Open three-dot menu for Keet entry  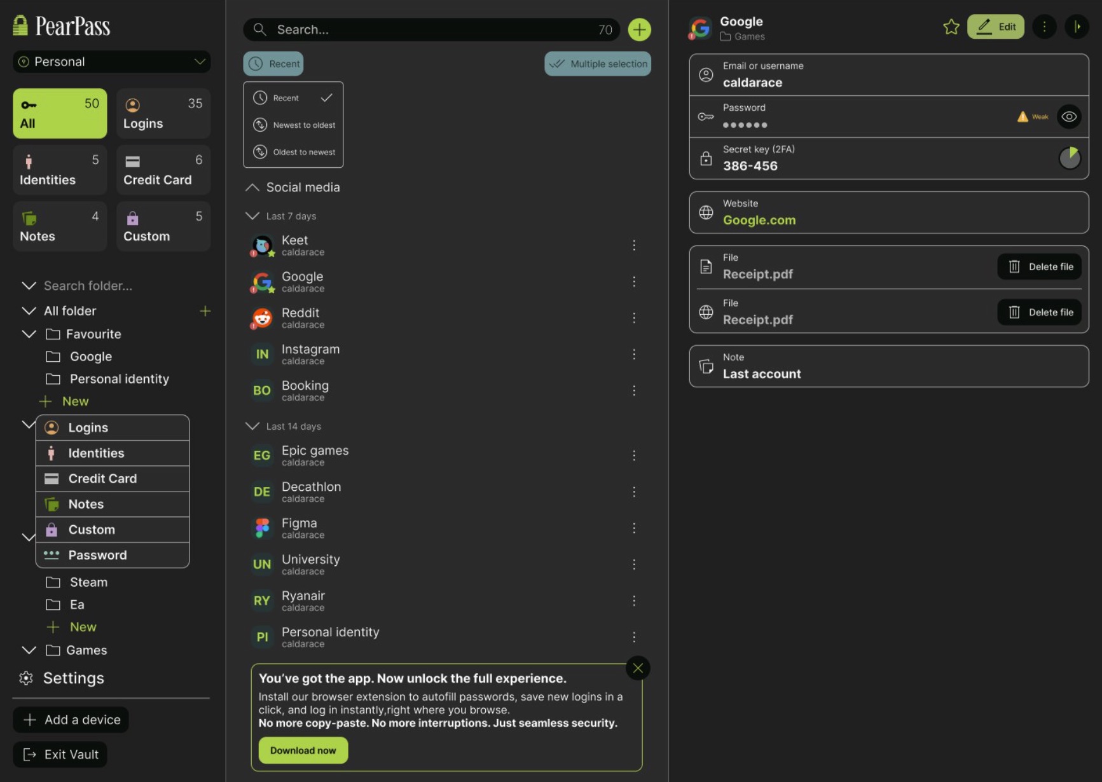634,245
